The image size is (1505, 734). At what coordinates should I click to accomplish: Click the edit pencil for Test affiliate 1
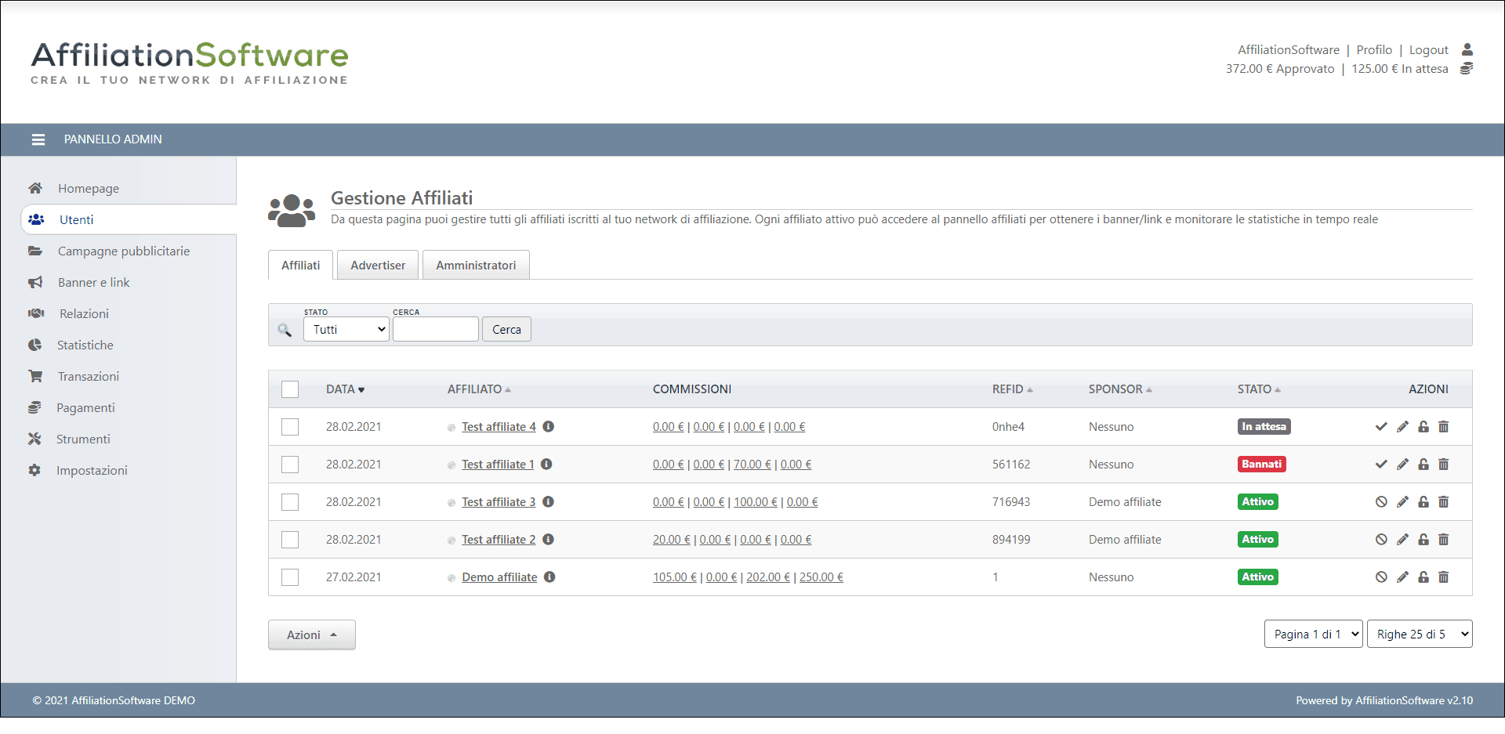(1402, 465)
